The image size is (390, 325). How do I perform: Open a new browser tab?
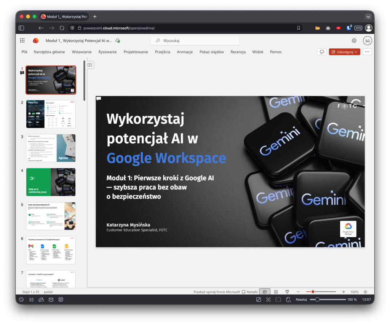(95, 17)
